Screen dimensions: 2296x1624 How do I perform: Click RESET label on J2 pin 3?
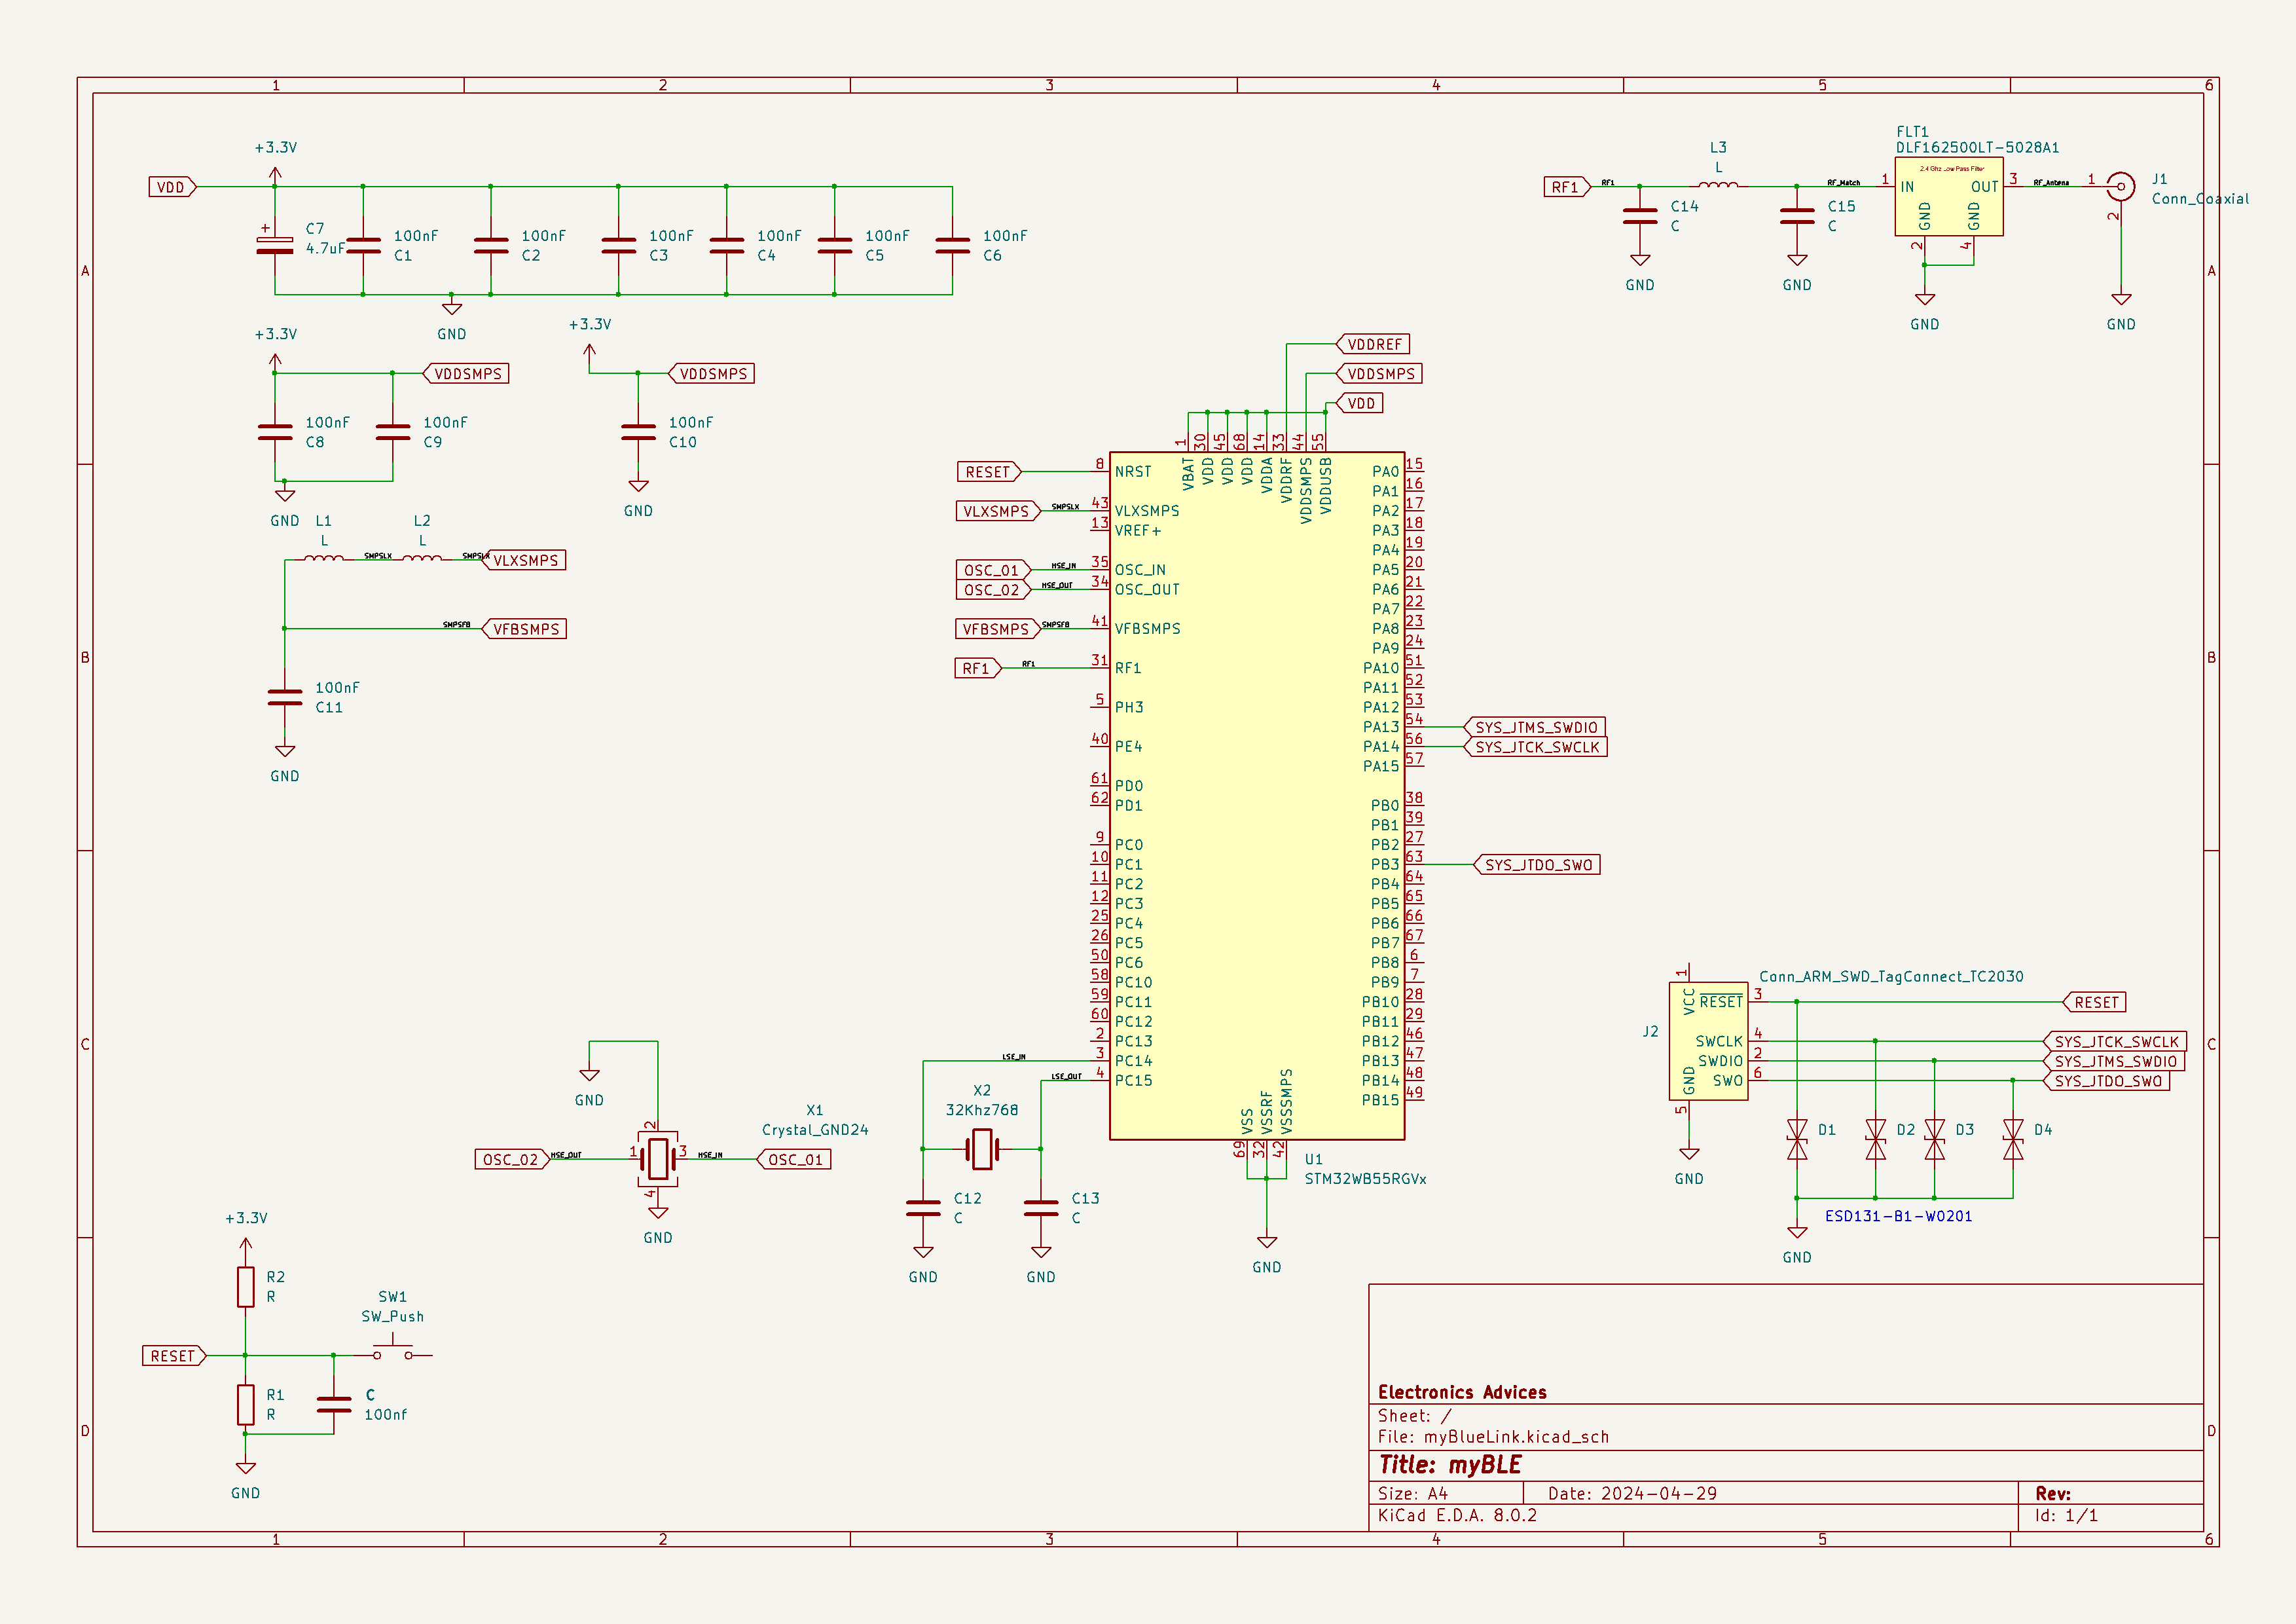(x=2095, y=1002)
